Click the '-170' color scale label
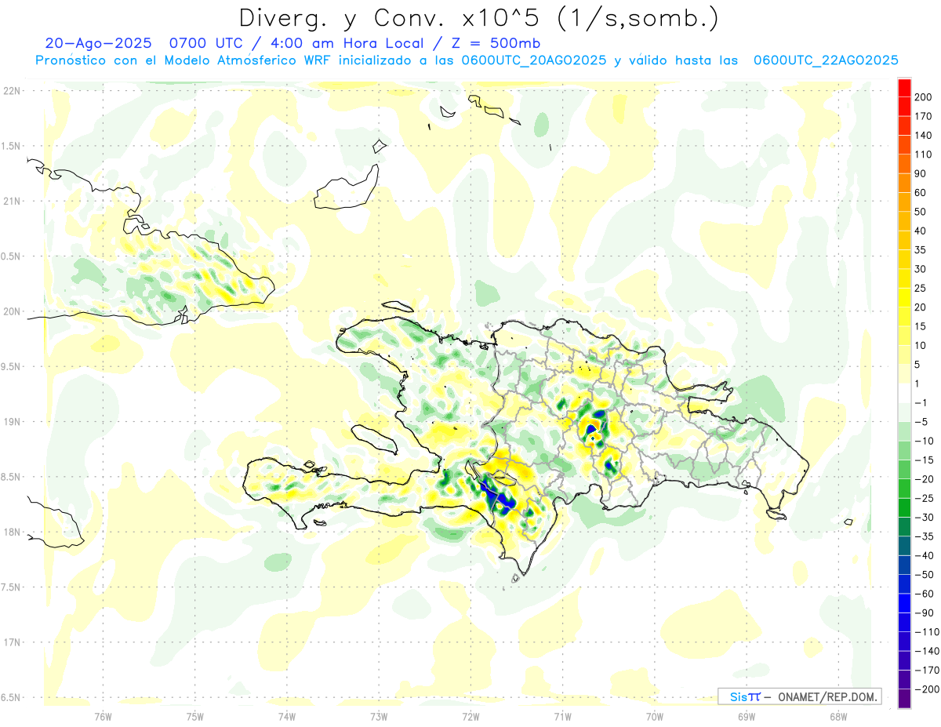Viewport: 941px width, 727px height. (928, 670)
